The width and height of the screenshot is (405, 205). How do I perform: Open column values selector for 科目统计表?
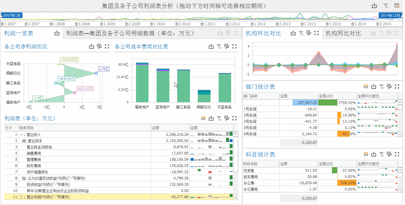pos(366,154)
